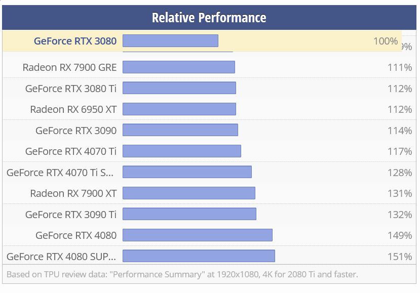
Task: Click the highlighted RTX 3080 performance bar
Action: (170, 41)
